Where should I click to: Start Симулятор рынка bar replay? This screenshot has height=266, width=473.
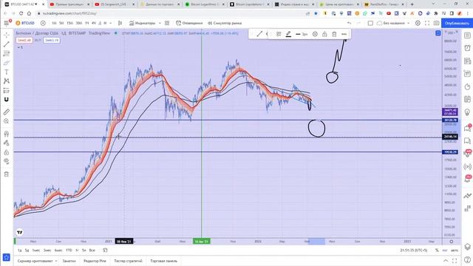click(225, 23)
